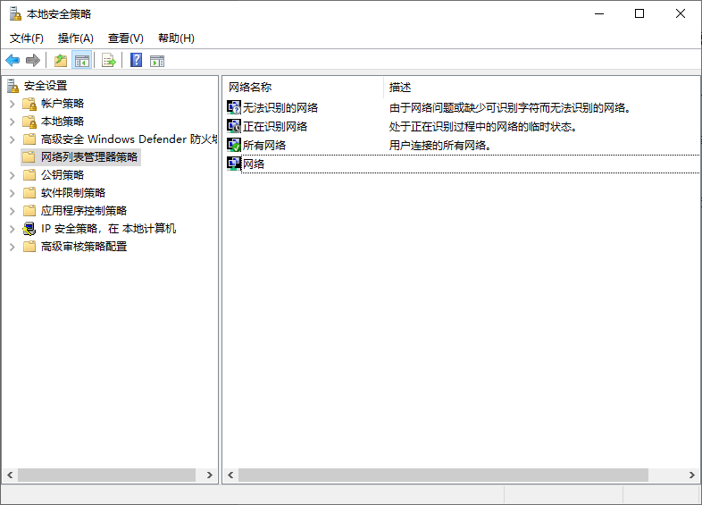Screen dimensions: 702x505
Task: Toggle the show/hide console tree icon
Action: tap(82, 61)
